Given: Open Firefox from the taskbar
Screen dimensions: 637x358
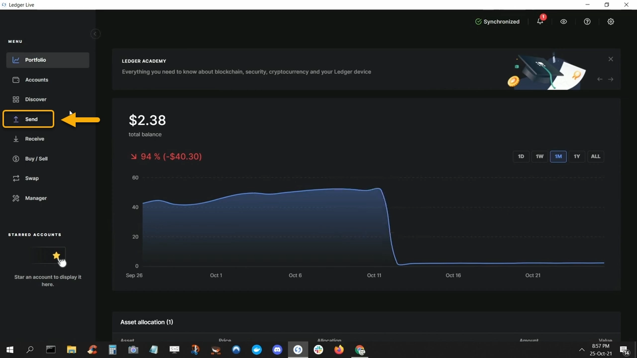Looking at the screenshot, I should [339, 350].
